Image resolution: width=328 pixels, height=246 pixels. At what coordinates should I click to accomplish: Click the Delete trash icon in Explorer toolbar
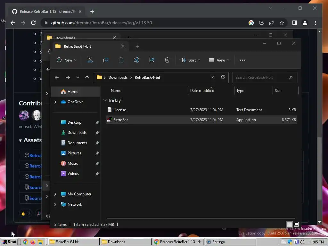[167, 60]
